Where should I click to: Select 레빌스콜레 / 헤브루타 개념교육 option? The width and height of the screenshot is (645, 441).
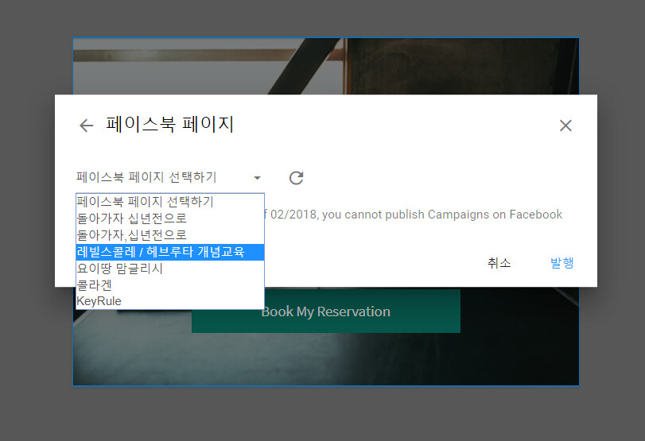click(170, 252)
